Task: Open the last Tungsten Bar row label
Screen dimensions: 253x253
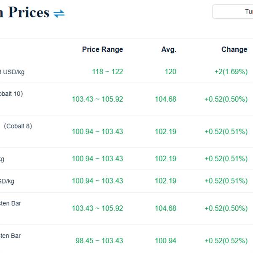Action: coord(11,236)
